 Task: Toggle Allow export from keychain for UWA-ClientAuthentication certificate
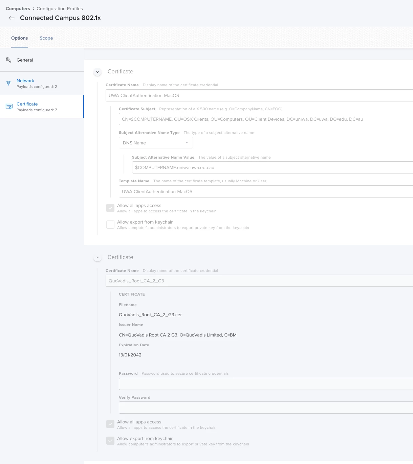click(110, 225)
